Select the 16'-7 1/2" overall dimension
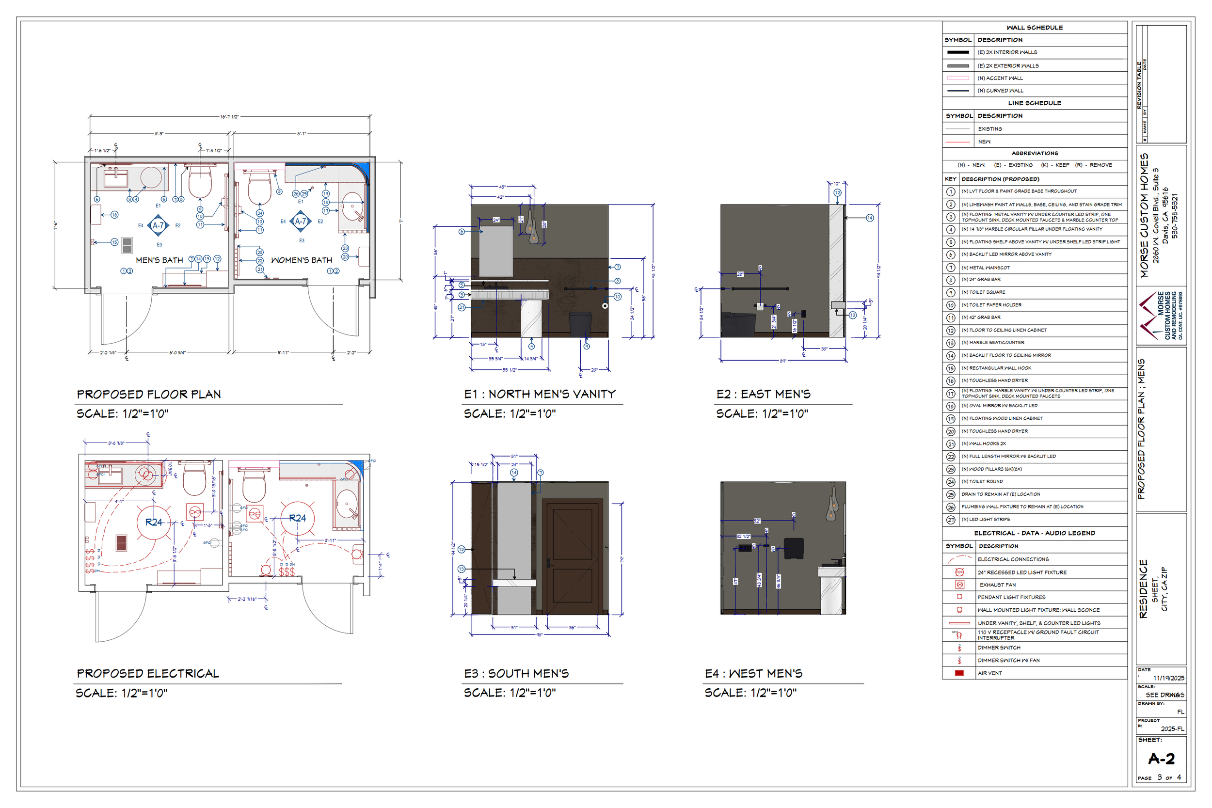This screenshot has width=1212, height=808. pyautogui.click(x=229, y=117)
